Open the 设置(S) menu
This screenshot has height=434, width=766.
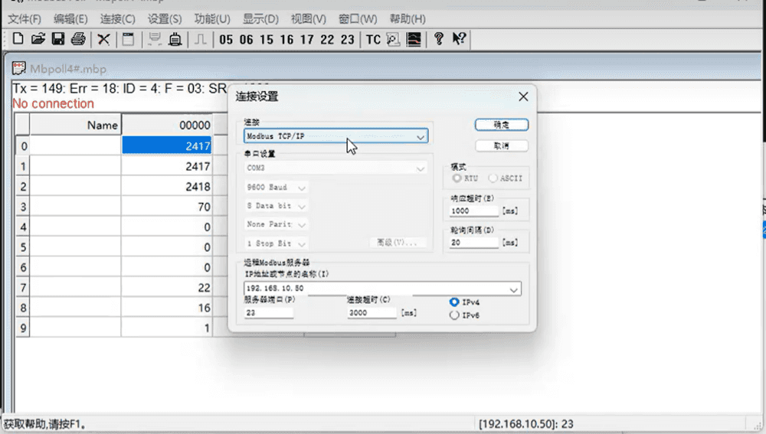(x=165, y=18)
